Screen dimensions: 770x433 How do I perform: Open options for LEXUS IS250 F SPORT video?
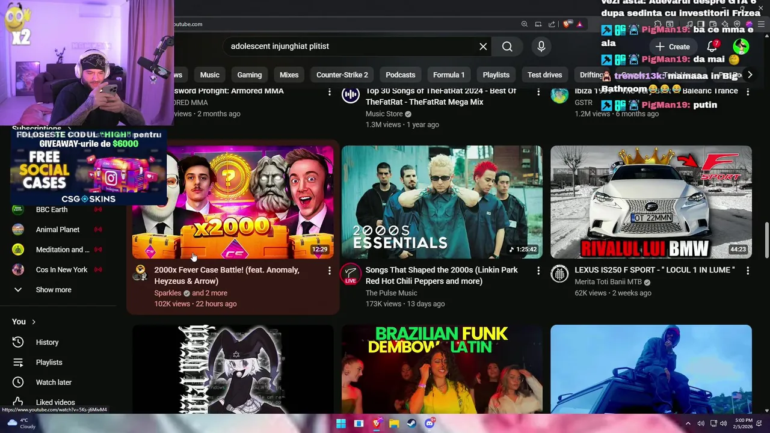click(748, 271)
